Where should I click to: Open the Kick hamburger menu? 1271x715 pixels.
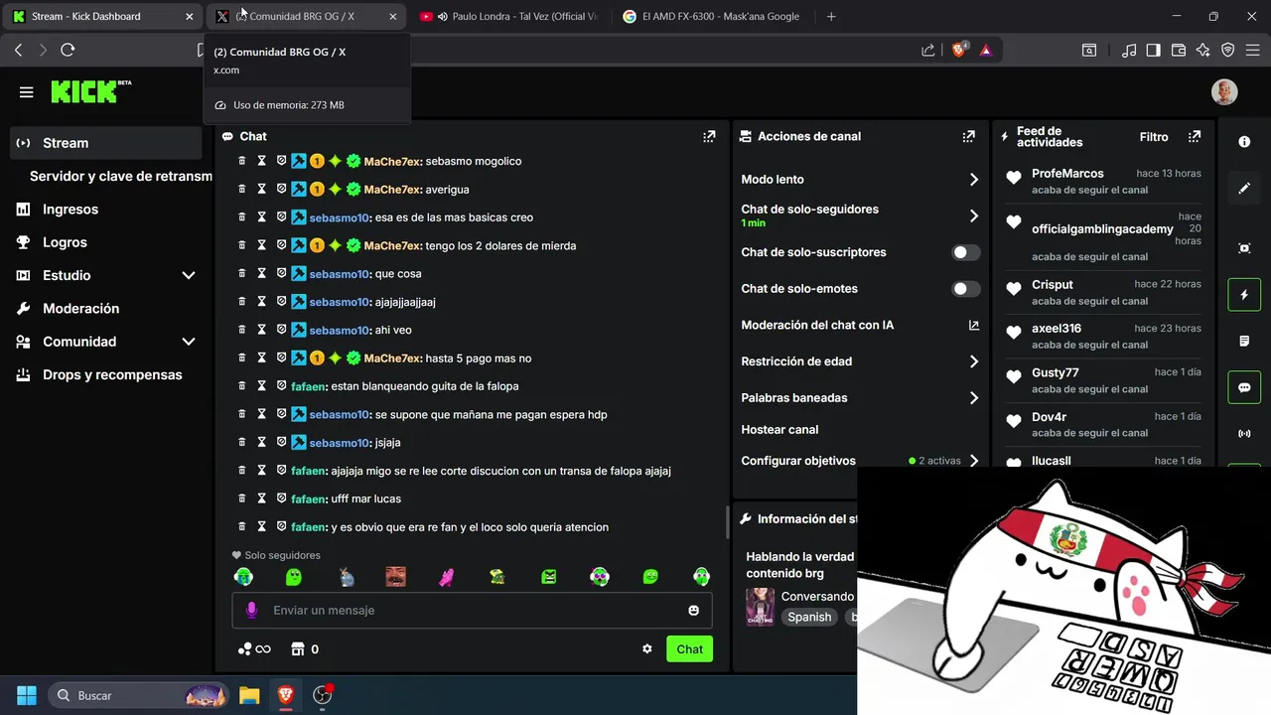point(27,92)
